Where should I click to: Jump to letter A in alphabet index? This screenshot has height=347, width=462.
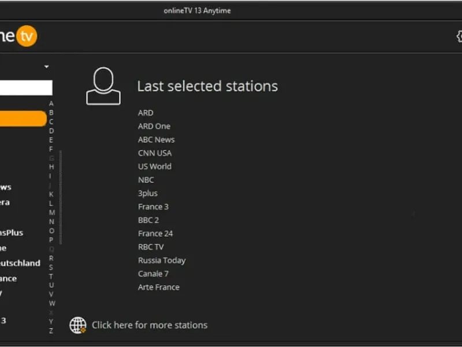(x=51, y=104)
